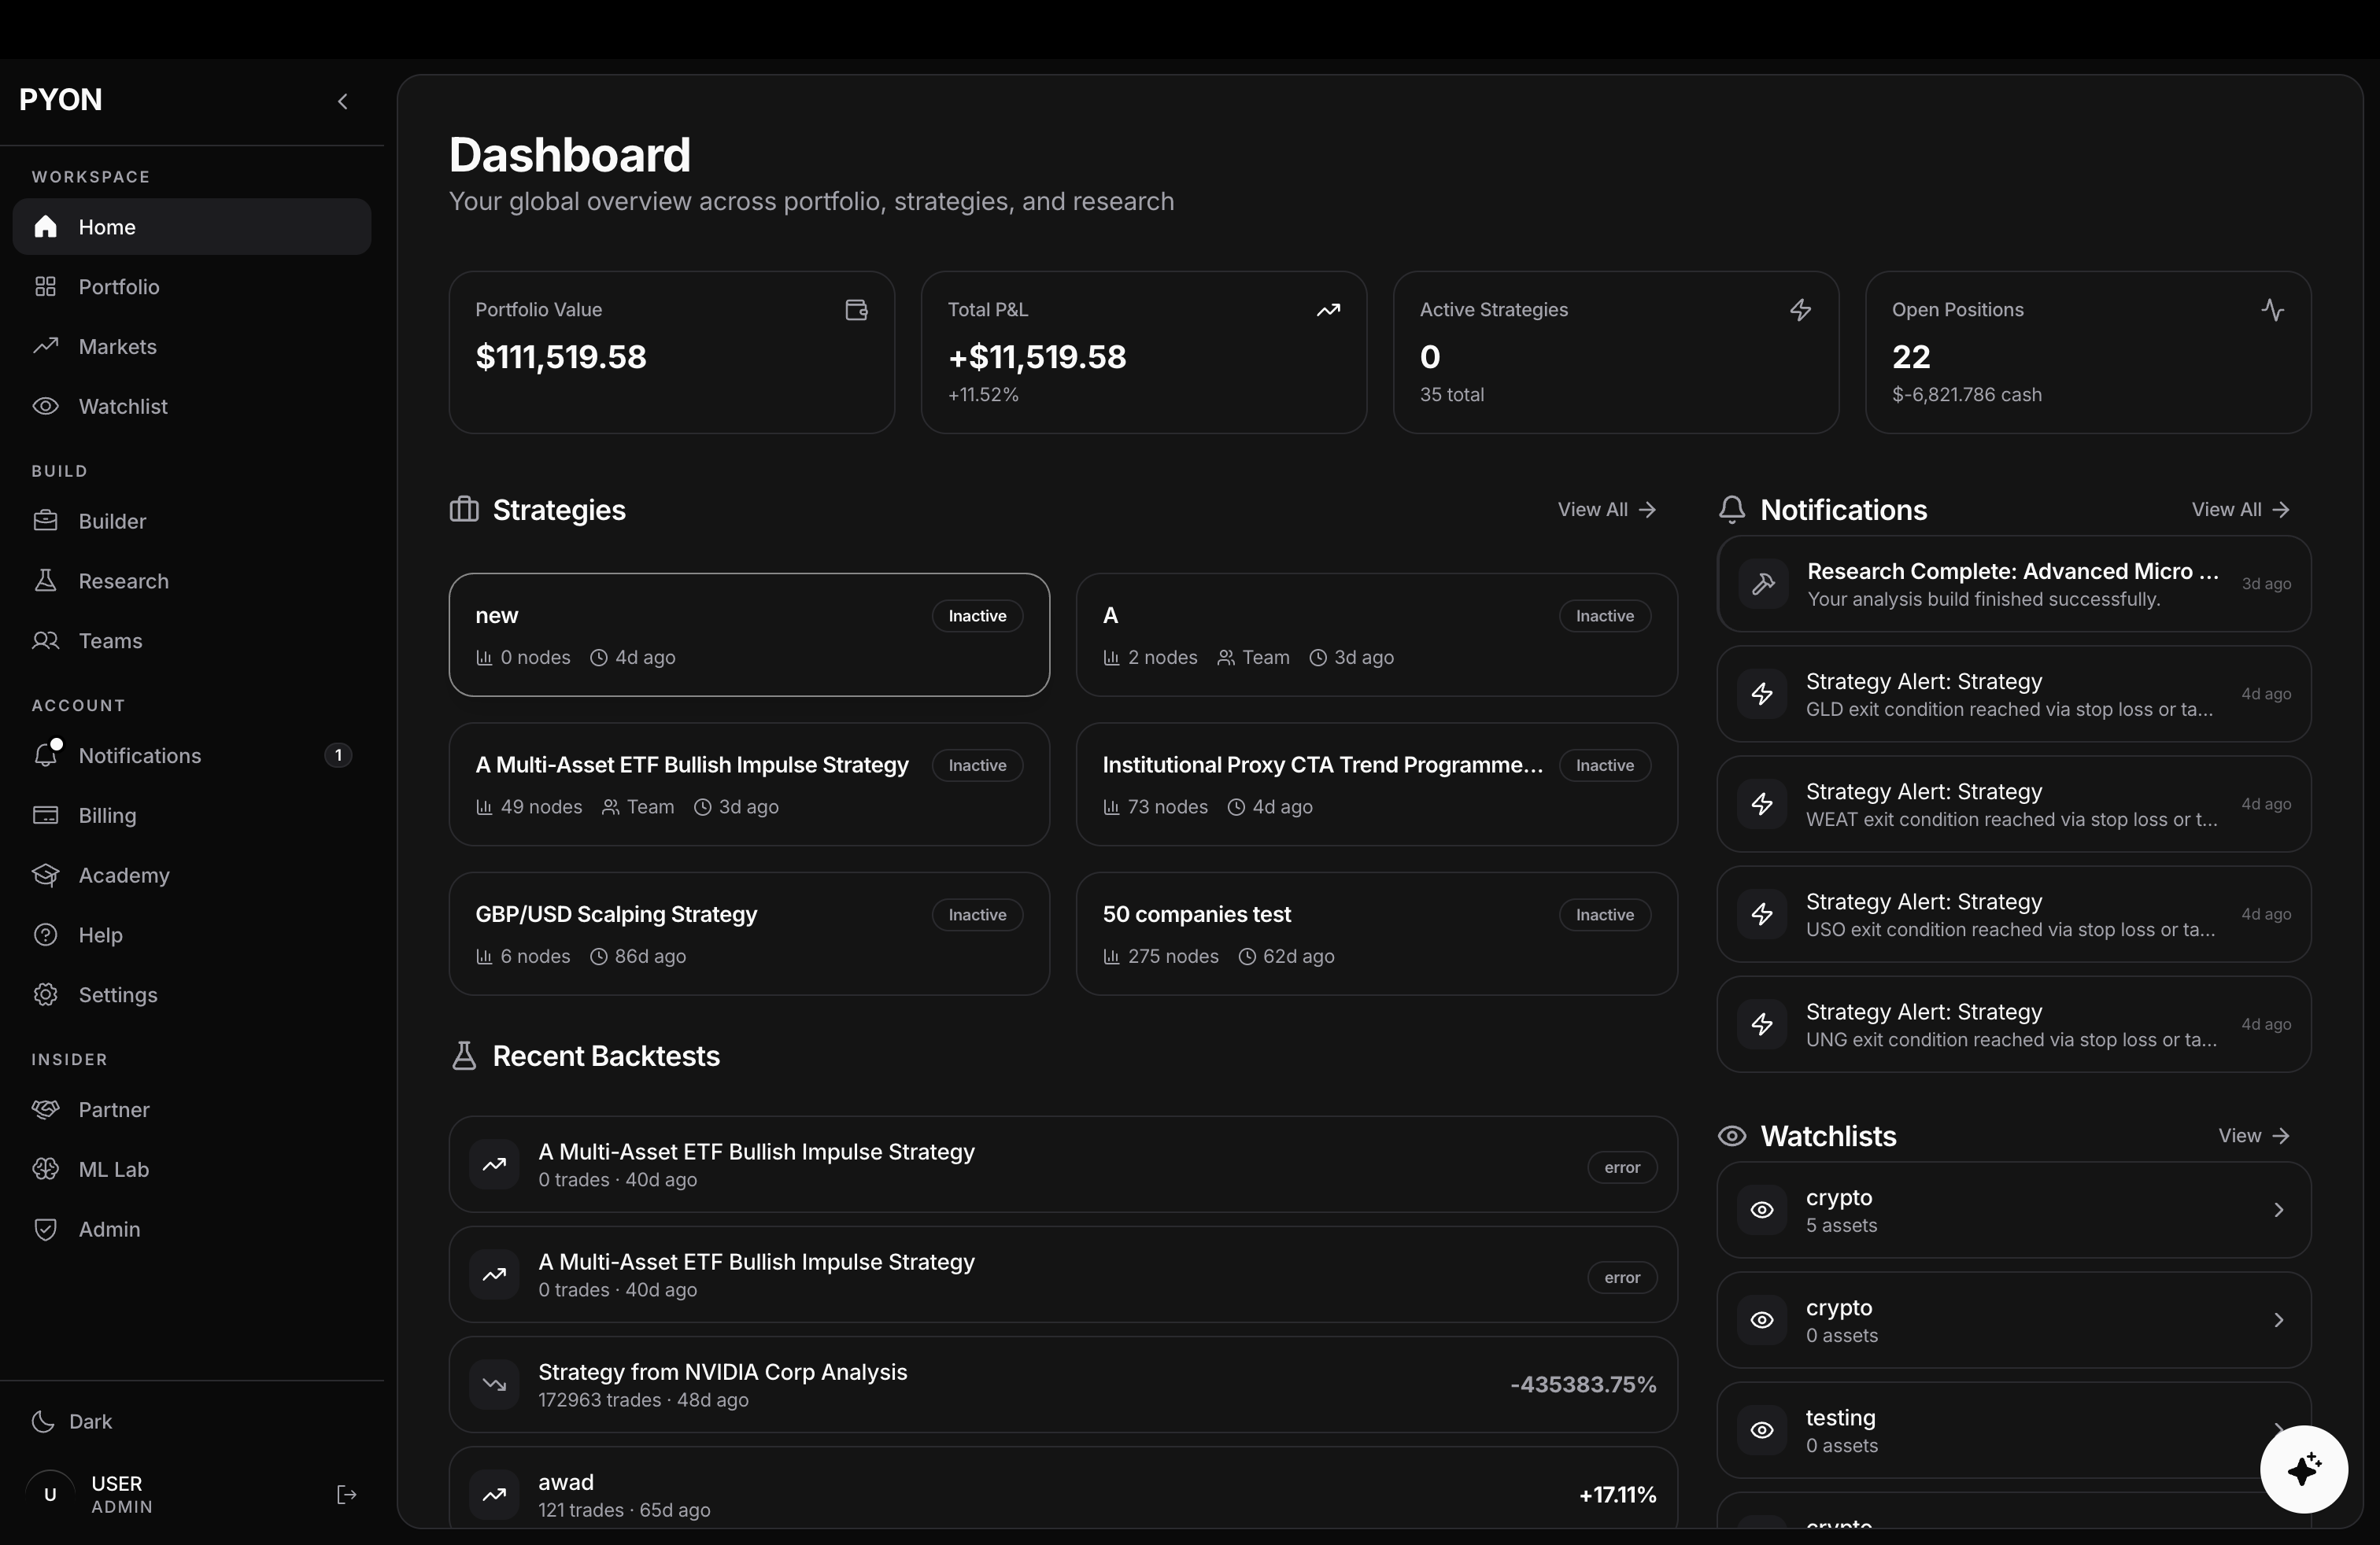Open the AI assistant sparkle button
2380x1545 pixels.
[2304, 1469]
